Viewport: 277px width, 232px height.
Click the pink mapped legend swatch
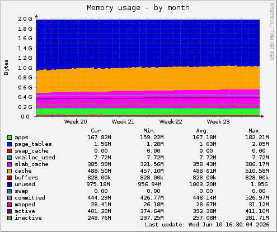click(10, 205)
